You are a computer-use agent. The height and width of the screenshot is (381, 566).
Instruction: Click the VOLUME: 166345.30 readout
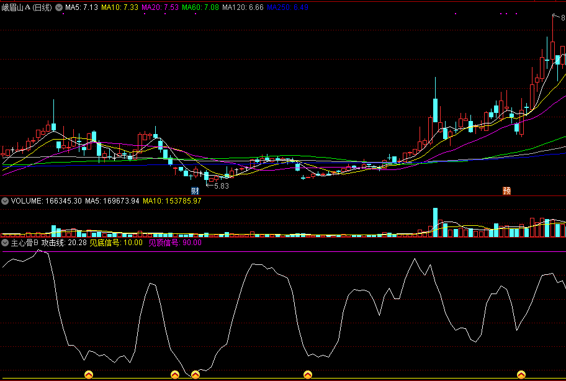point(47,201)
